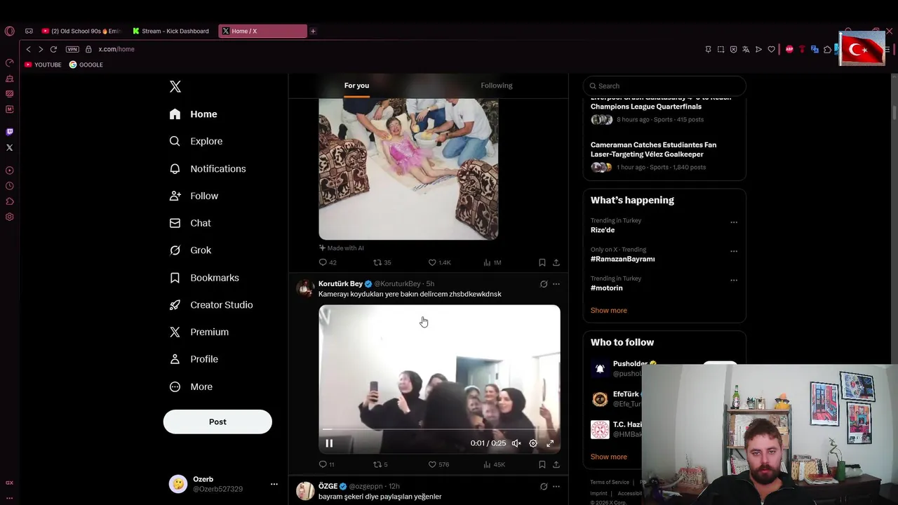Viewport: 898px width, 505px height.
Task: Bookmark the Made with AI post
Action: 542,262
